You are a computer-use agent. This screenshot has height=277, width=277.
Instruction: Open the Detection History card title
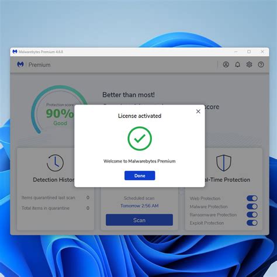click(x=54, y=179)
